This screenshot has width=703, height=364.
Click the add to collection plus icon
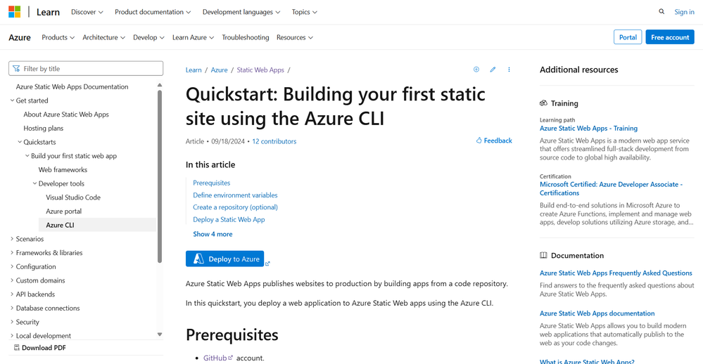476,70
